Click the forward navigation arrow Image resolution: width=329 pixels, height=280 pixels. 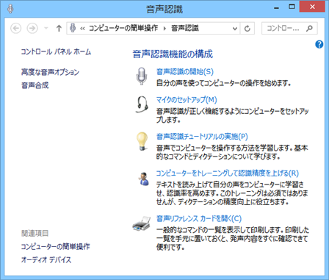click(32, 29)
